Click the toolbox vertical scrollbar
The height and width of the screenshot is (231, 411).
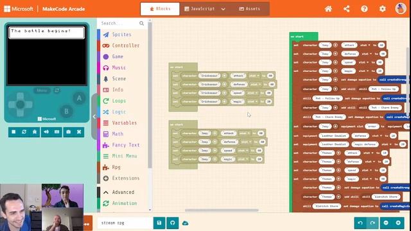(150, 95)
